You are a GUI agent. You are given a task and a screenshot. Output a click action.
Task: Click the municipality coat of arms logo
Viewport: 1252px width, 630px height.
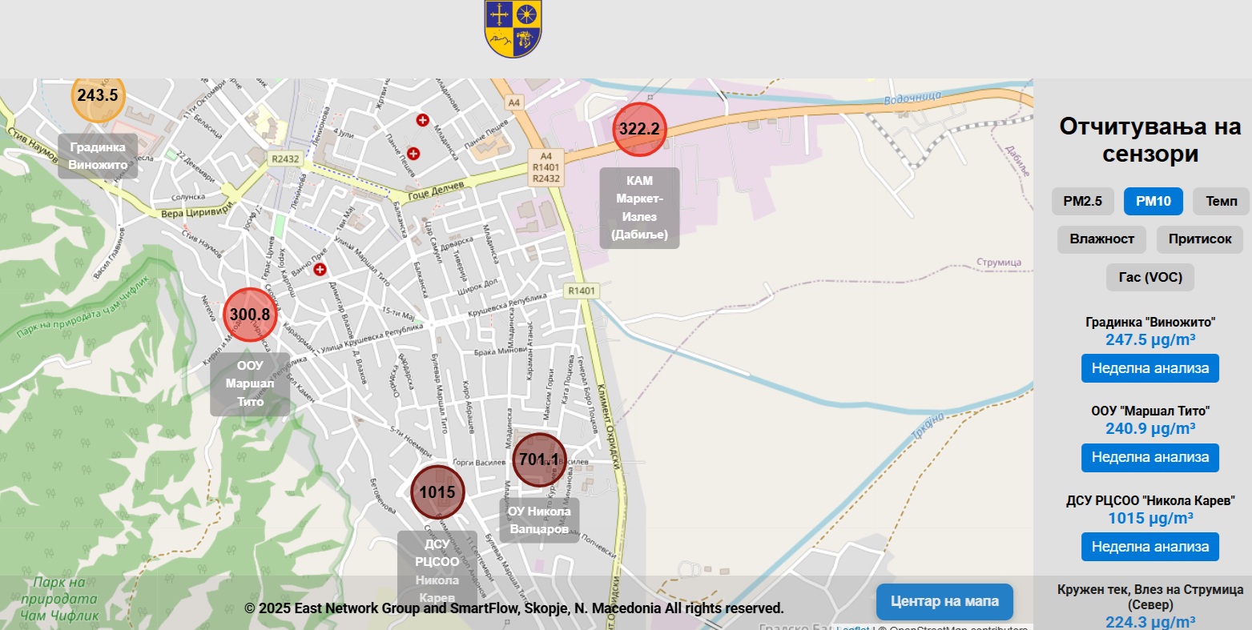(x=513, y=28)
